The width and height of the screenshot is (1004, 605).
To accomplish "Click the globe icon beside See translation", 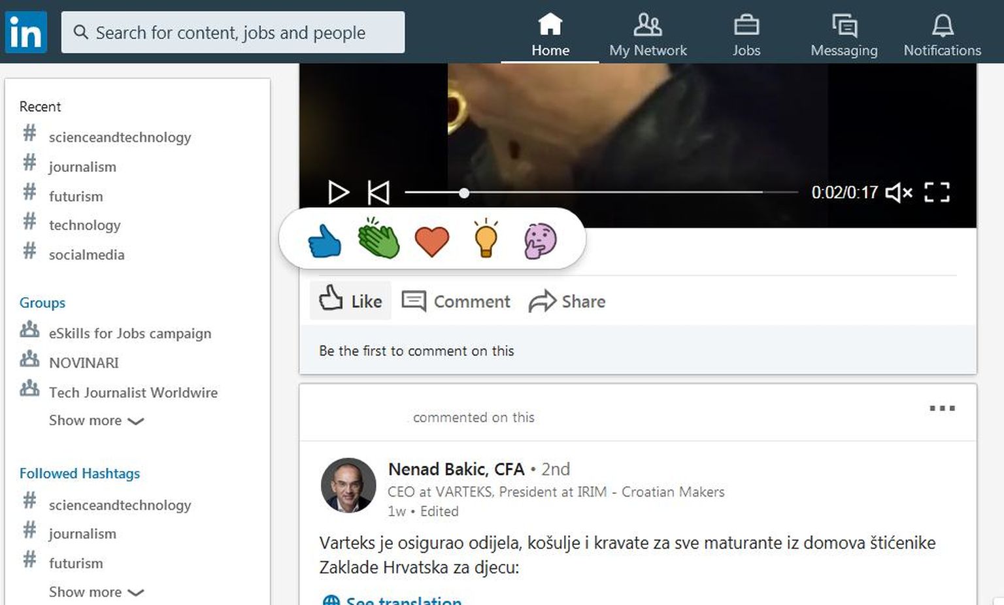I will pos(331,601).
